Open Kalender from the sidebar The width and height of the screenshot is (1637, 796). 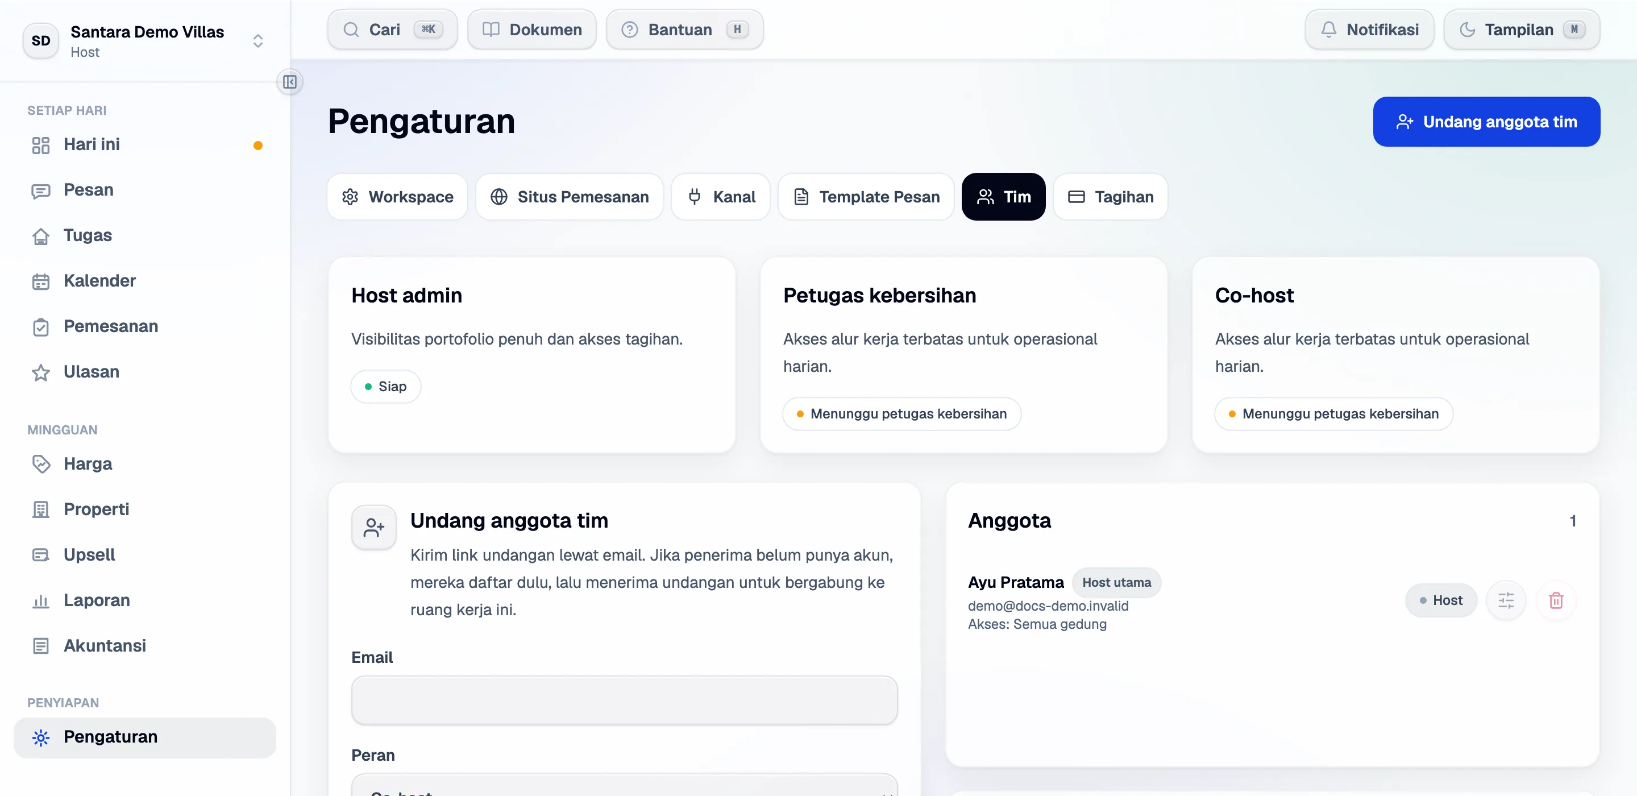(x=145, y=281)
